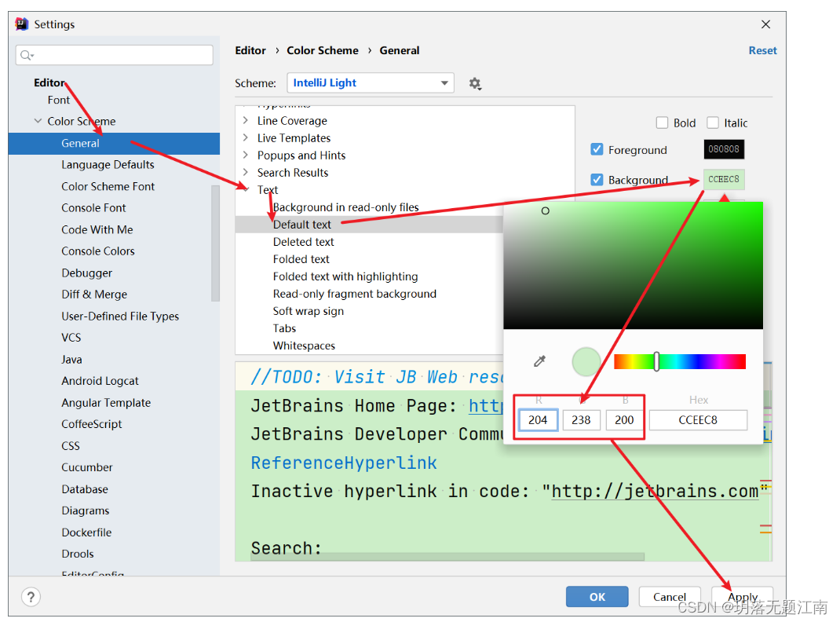The image size is (840, 622).
Task: Select Folded text with highlighting
Action: [345, 276]
